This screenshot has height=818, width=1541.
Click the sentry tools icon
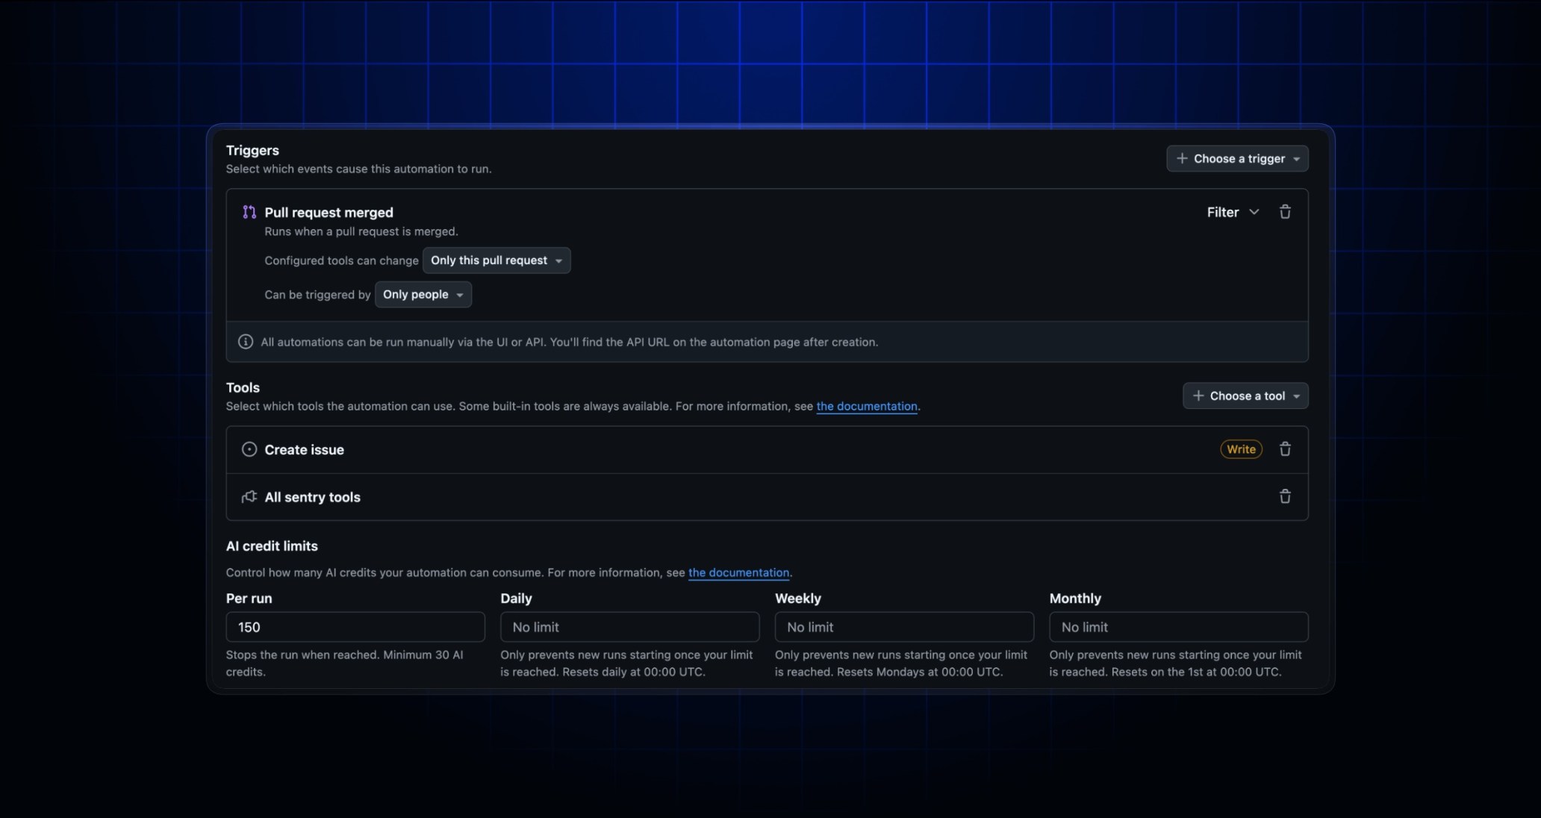pyautogui.click(x=249, y=497)
